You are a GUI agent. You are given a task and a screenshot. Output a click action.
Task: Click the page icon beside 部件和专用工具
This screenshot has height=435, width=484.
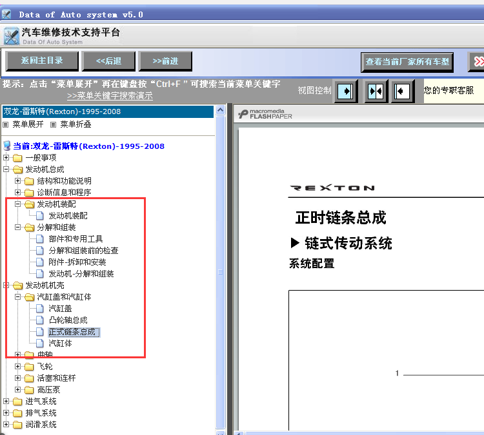pos(40,238)
